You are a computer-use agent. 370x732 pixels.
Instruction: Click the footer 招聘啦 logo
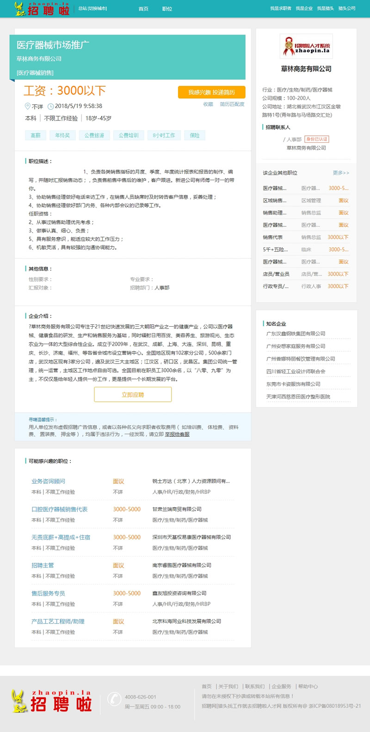point(52,700)
